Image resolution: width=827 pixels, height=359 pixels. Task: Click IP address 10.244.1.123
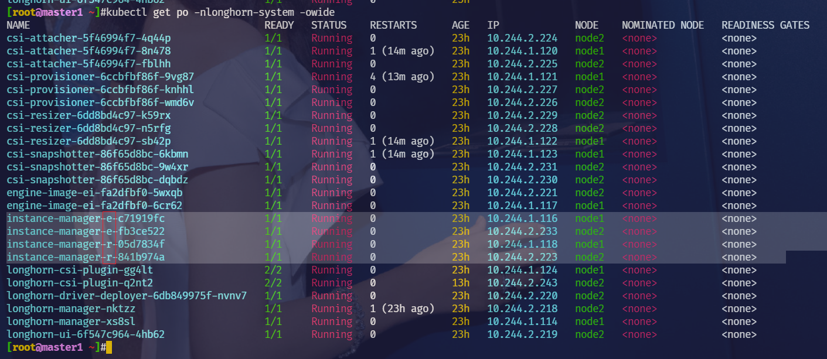click(x=522, y=154)
